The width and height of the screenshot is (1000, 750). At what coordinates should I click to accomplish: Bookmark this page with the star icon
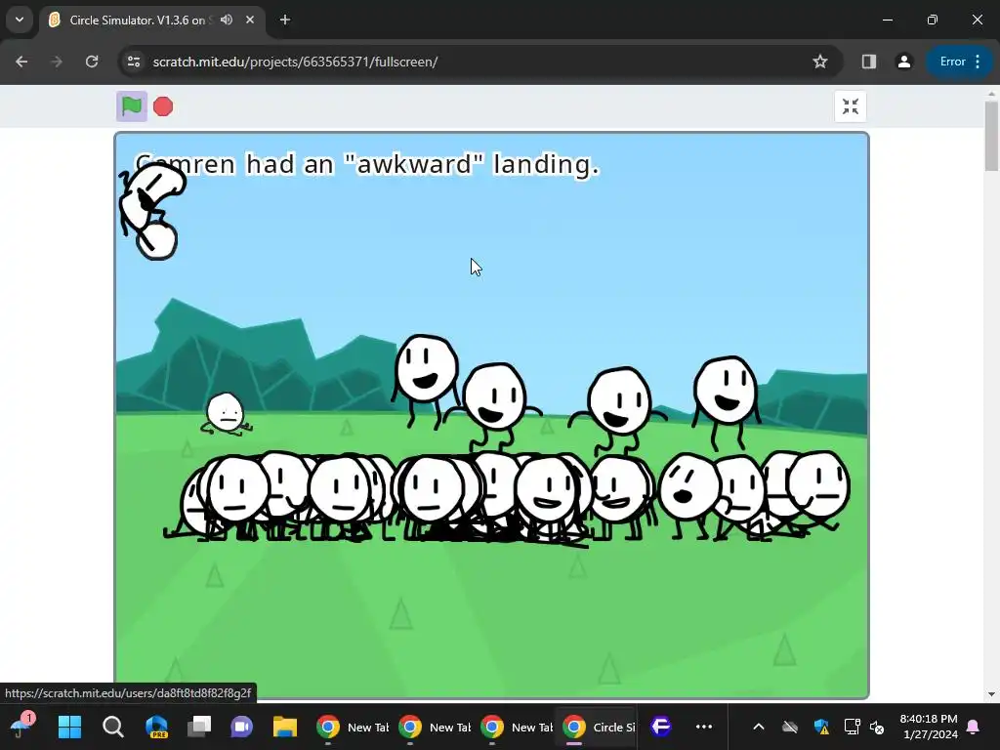point(820,62)
